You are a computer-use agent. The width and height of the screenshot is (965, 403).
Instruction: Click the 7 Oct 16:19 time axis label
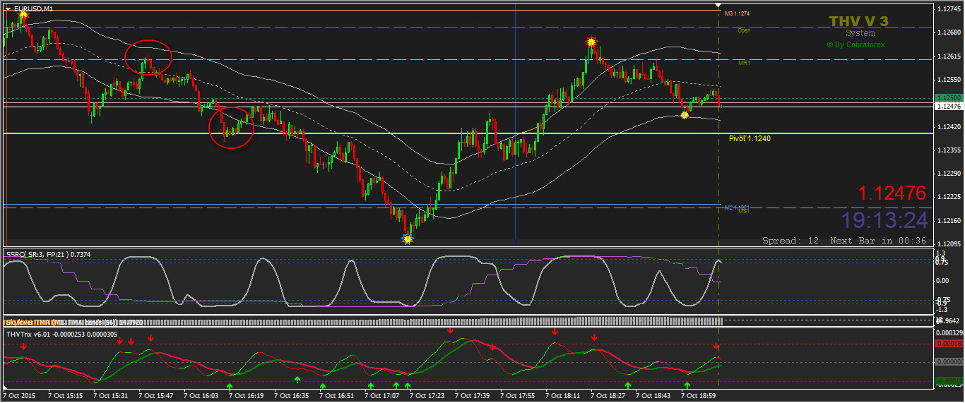[246, 396]
